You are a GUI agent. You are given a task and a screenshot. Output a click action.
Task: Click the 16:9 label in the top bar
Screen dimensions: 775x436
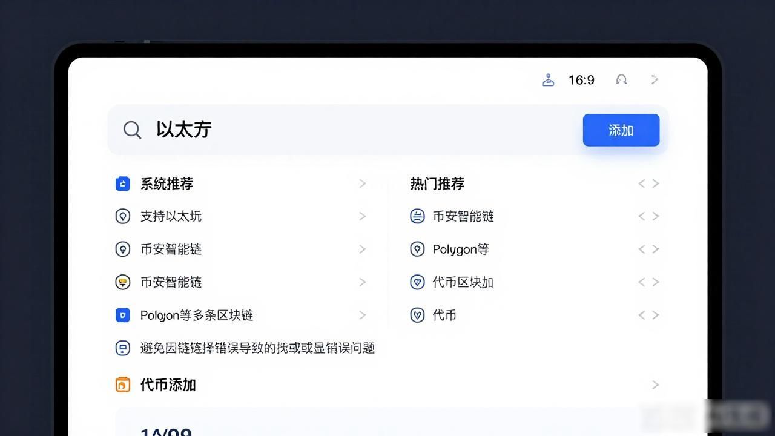coord(581,80)
